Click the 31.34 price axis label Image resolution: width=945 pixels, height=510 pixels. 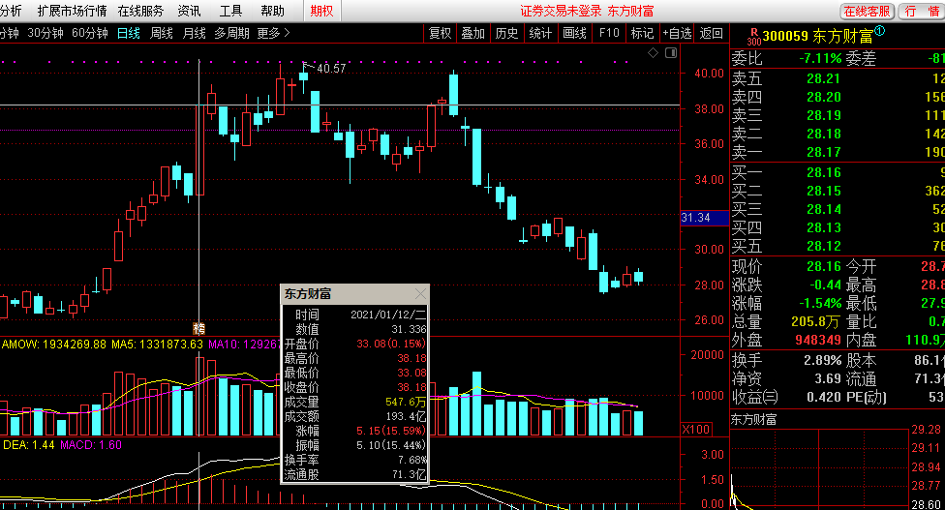pos(704,218)
